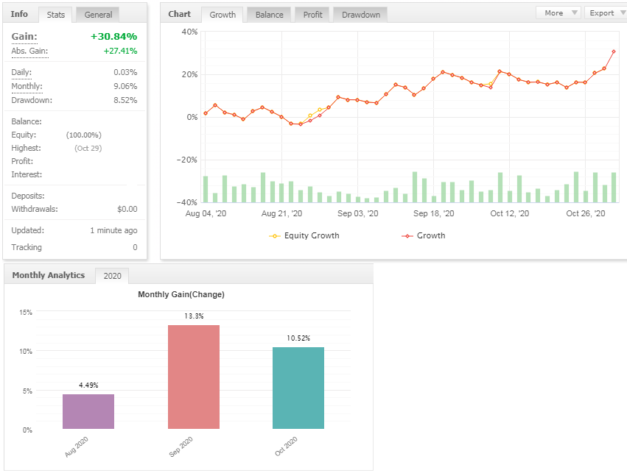Expand the Export dropdown
Image resolution: width=627 pixels, height=473 pixels.
click(x=606, y=13)
